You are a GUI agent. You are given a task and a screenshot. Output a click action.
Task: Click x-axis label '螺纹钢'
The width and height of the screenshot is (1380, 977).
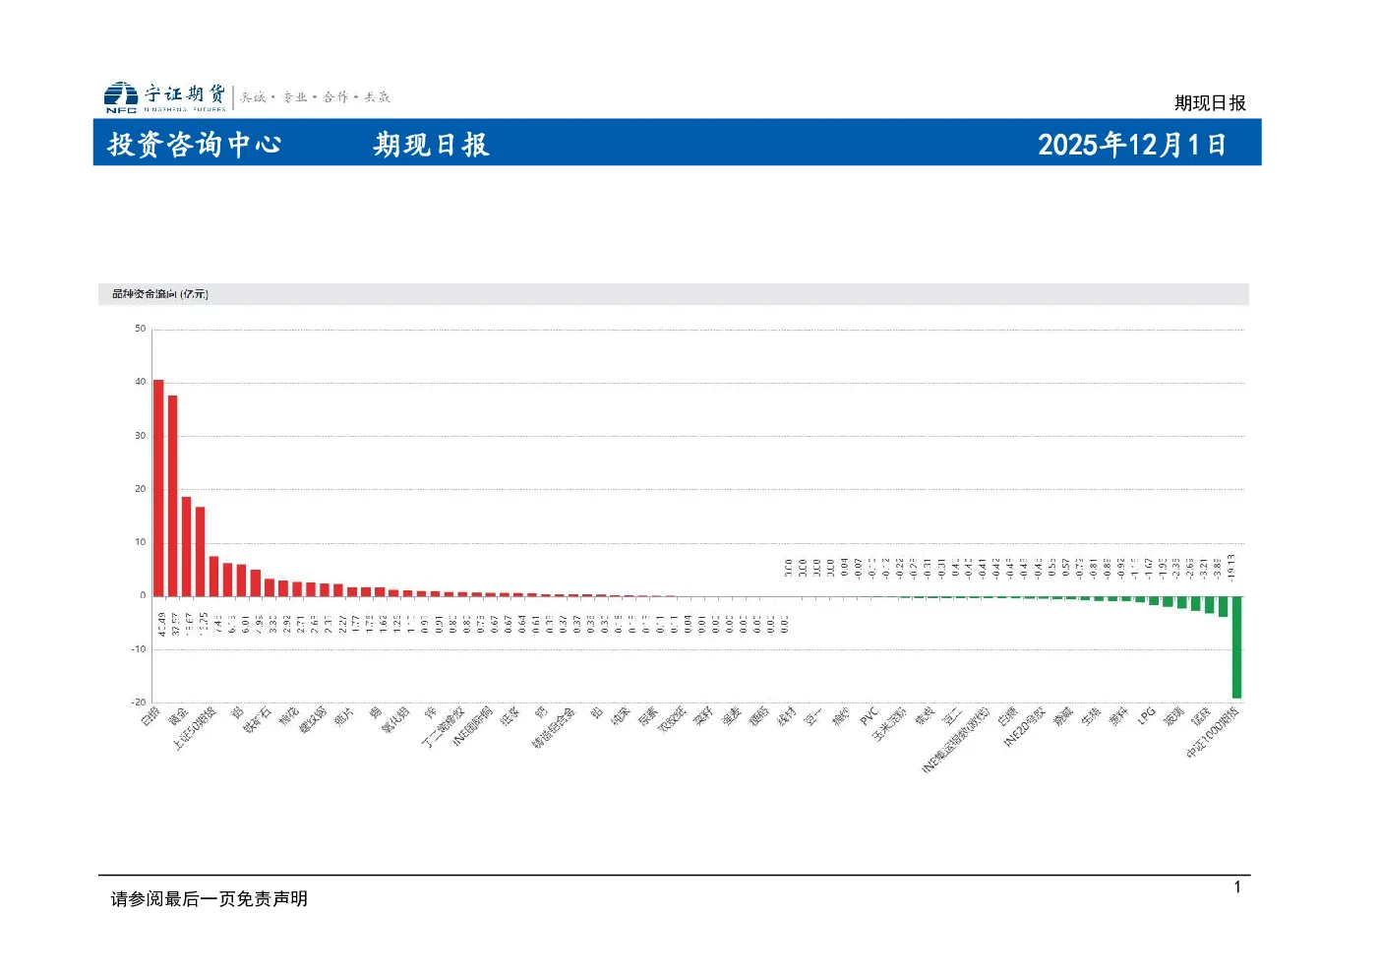pos(312,719)
